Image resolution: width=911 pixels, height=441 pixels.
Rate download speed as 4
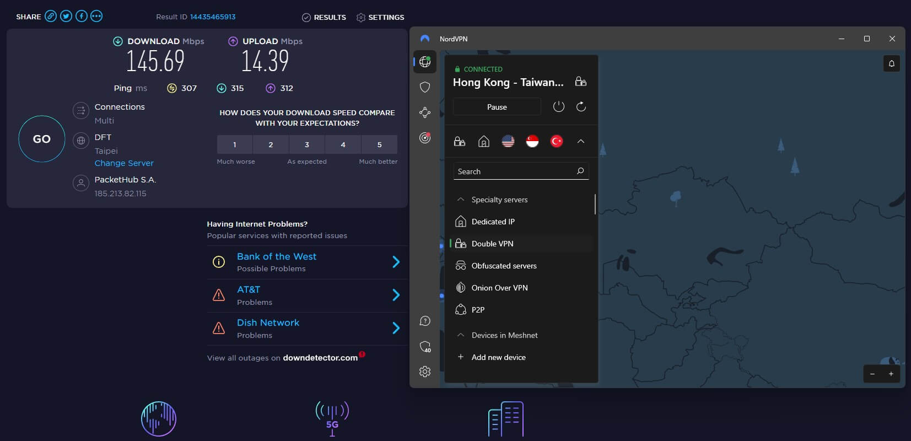pos(343,144)
